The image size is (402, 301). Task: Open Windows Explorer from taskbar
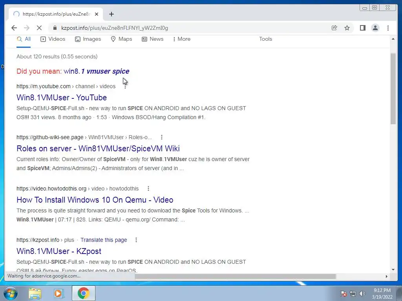point(35,293)
